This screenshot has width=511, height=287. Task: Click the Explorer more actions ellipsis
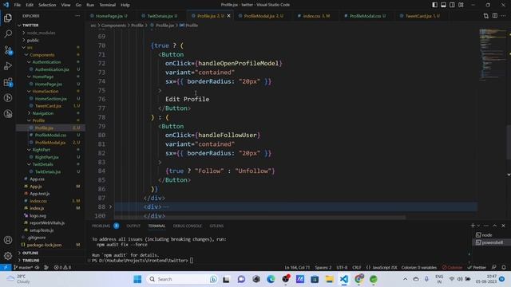tap(77, 16)
